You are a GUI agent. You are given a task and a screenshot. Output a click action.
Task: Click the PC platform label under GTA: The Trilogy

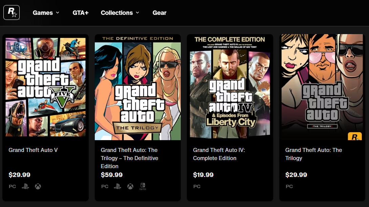click(289, 187)
